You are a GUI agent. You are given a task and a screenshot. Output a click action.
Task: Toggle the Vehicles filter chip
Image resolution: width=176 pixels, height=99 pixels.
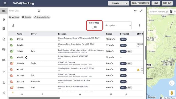coord(14,17)
